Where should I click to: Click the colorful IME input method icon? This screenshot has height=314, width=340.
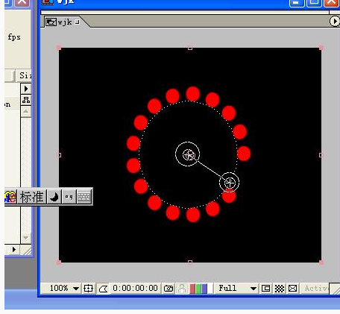10,197
